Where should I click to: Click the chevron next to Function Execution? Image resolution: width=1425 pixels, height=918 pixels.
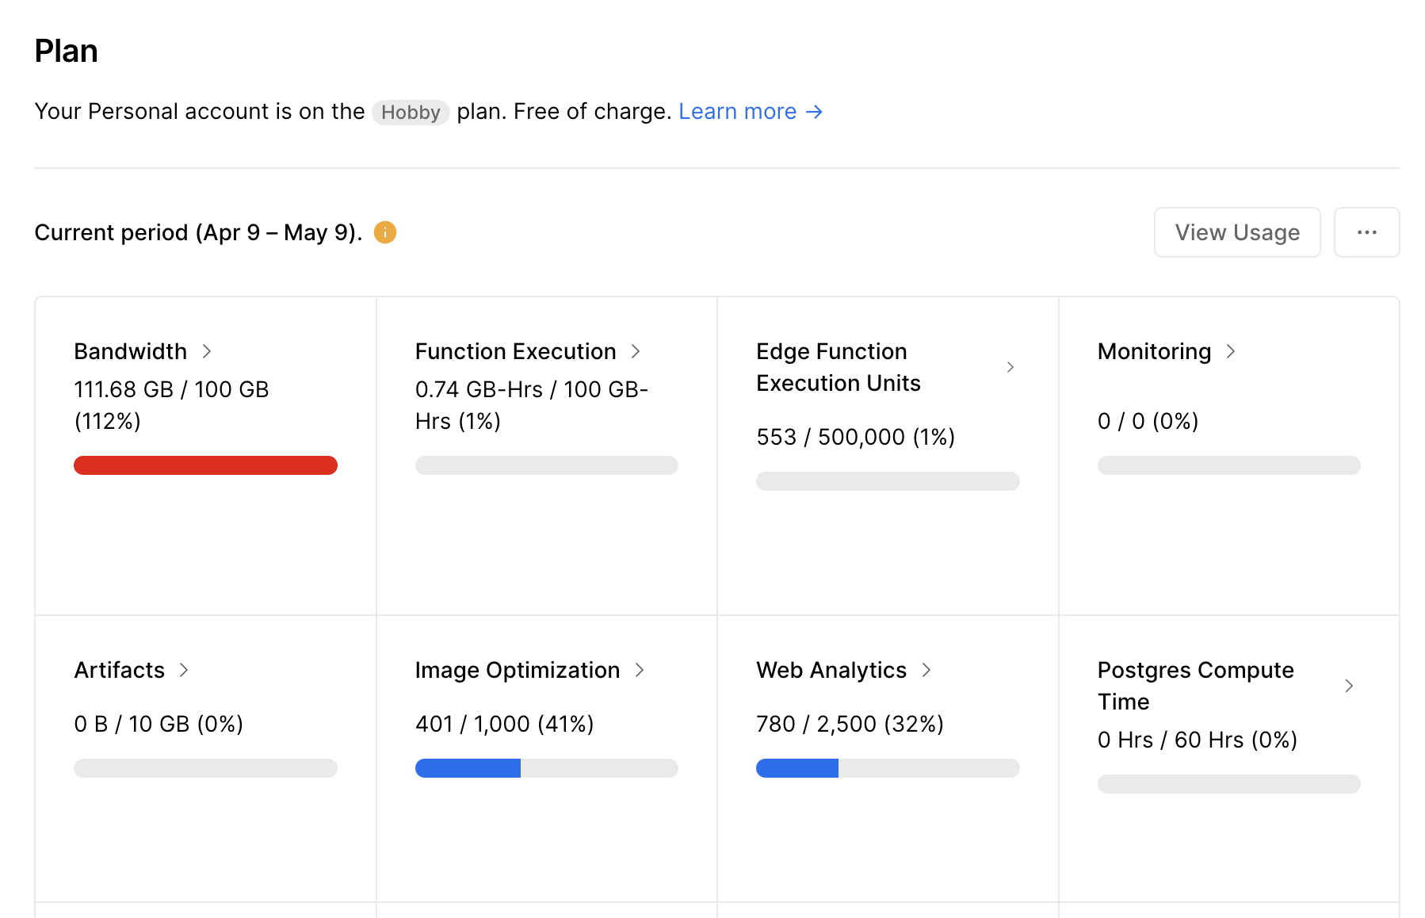tap(636, 351)
